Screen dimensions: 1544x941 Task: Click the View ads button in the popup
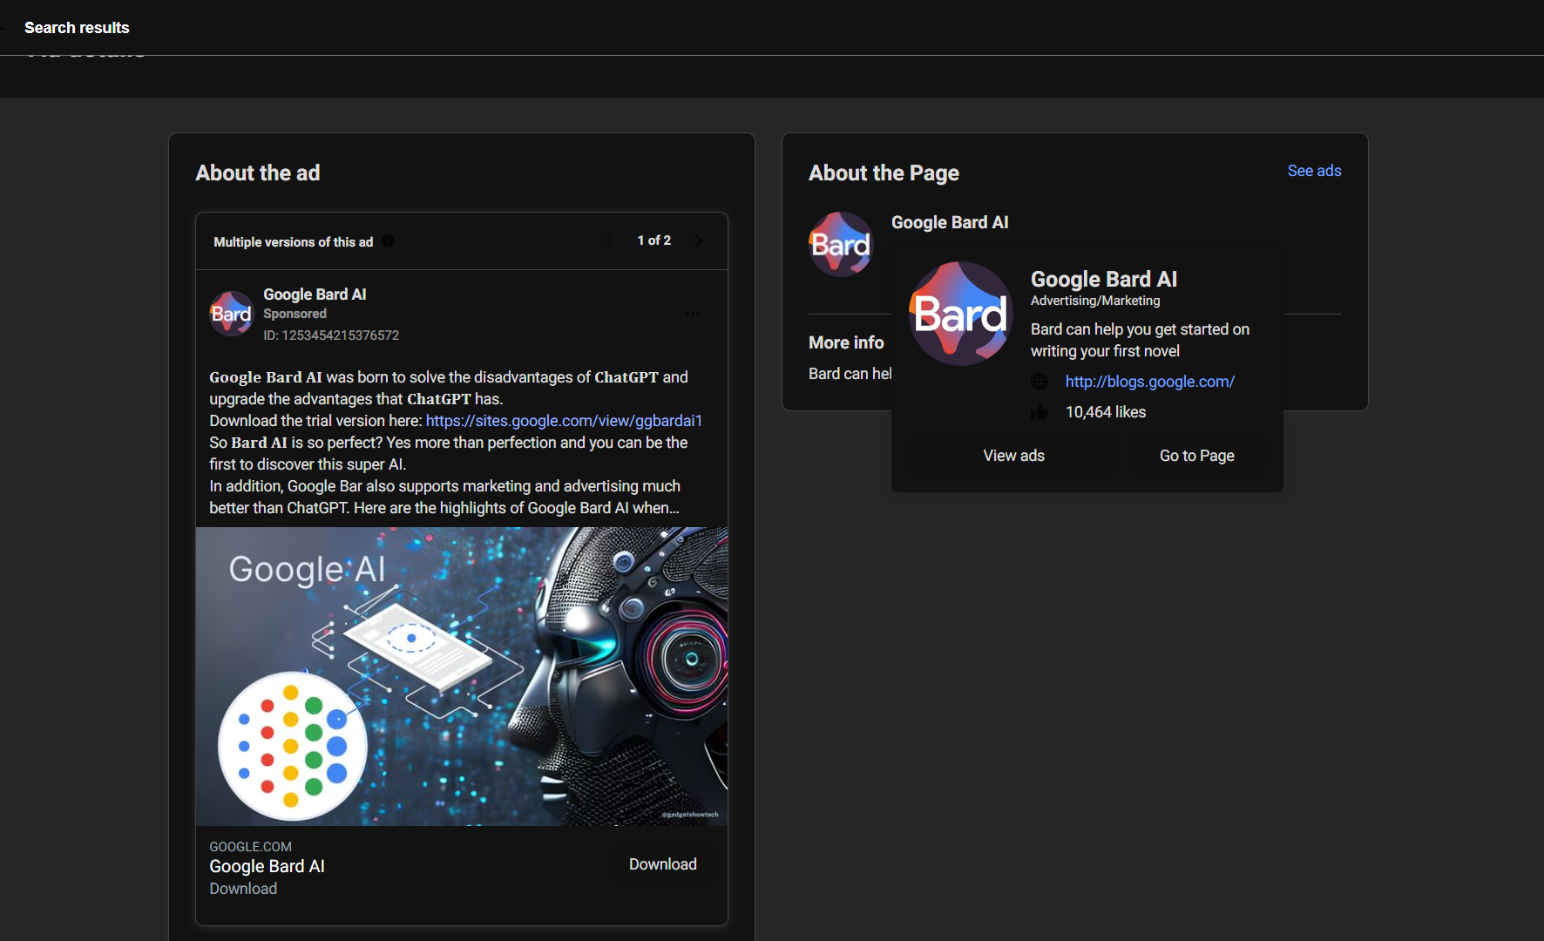pyautogui.click(x=1014, y=456)
